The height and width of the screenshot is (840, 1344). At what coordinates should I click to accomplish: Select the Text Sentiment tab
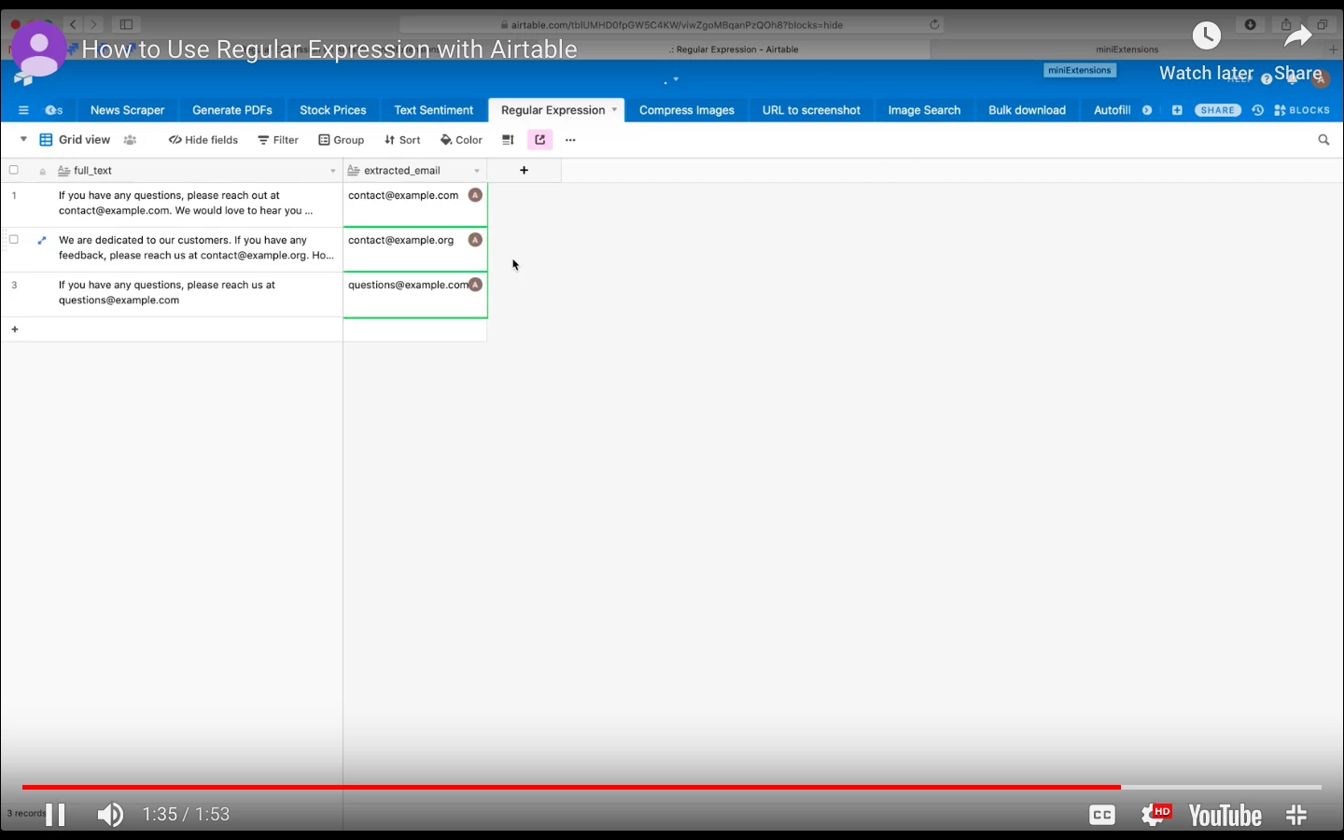tap(434, 110)
